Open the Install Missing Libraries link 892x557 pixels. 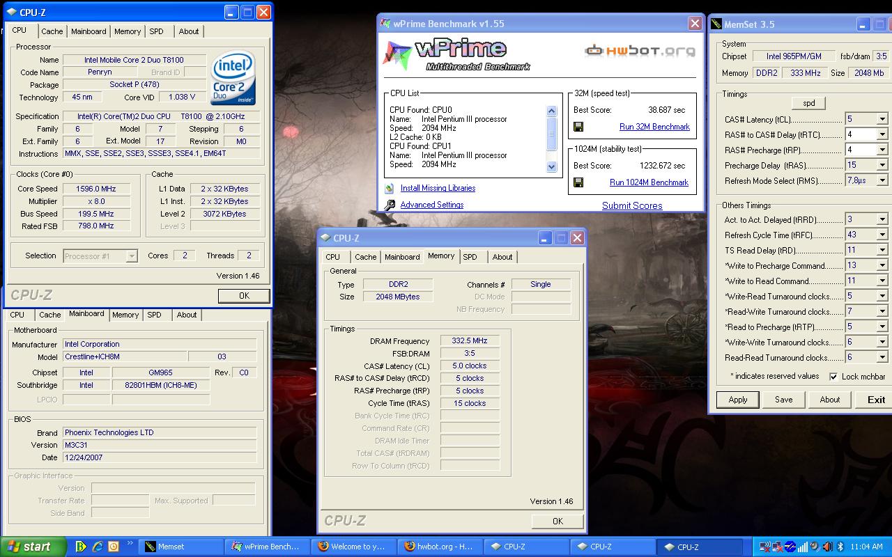(438, 188)
